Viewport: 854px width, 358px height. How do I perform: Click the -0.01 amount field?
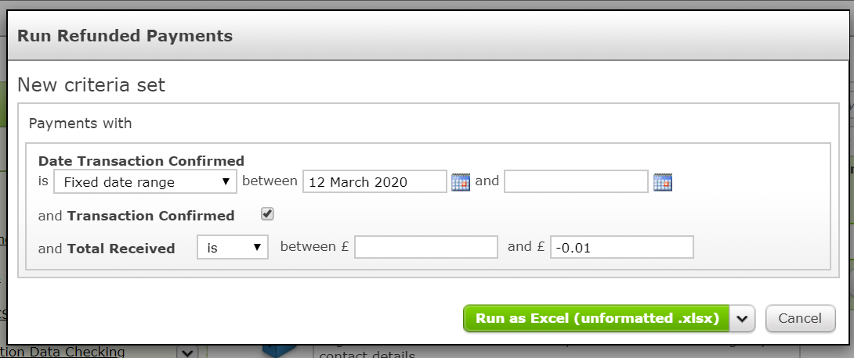[x=622, y=247]
